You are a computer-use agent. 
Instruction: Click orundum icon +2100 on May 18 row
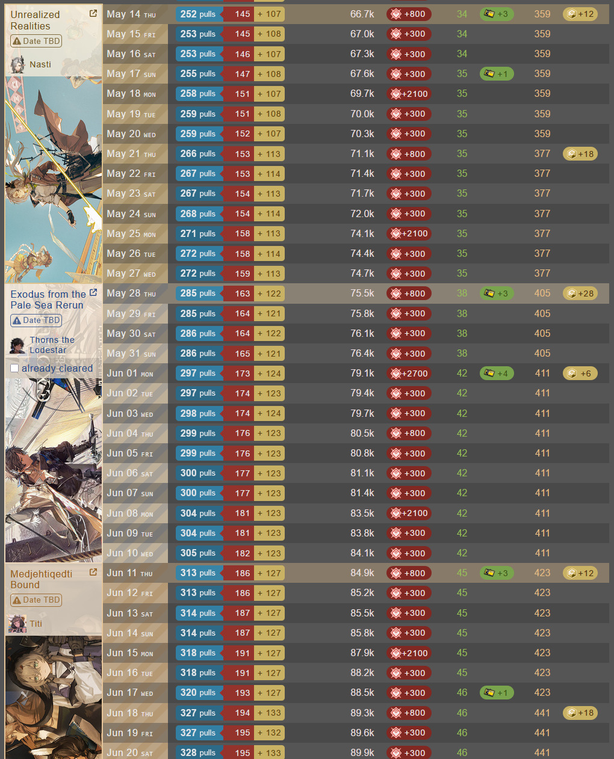[395, 94]
